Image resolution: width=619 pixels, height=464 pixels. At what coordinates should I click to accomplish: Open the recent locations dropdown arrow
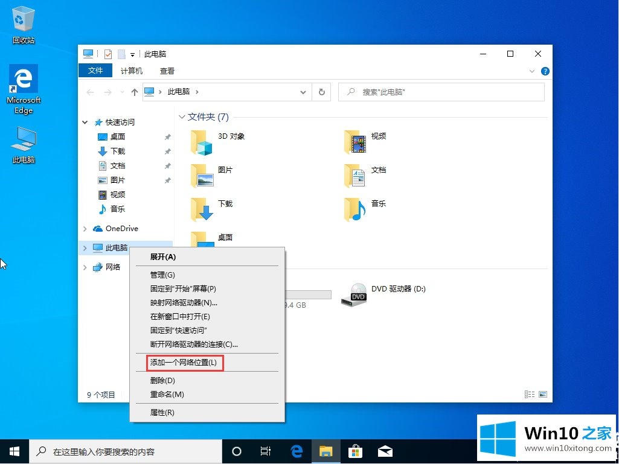(x=122, y=92)
